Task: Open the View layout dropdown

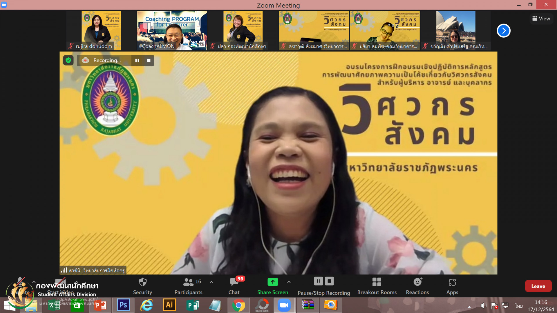Action: (x=541, y=19)
